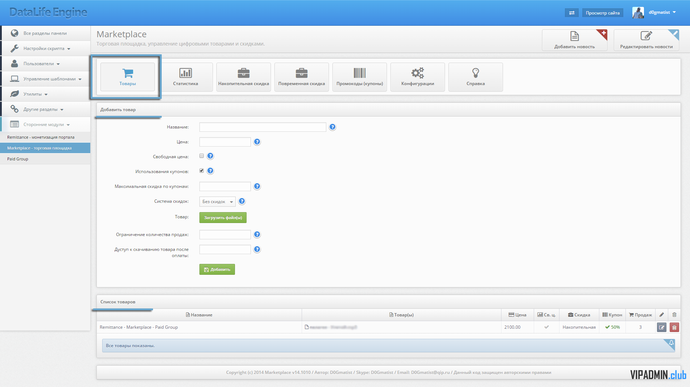690x387 pixels.
Task: Click help icon for Ограничение количества продаж
Action: click(x=257, y=235)
